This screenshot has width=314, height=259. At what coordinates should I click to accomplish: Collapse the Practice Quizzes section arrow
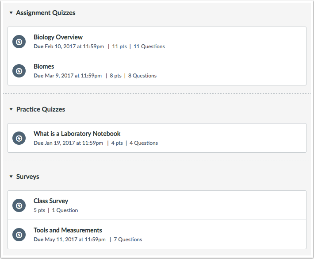click(x=11, y=109)
